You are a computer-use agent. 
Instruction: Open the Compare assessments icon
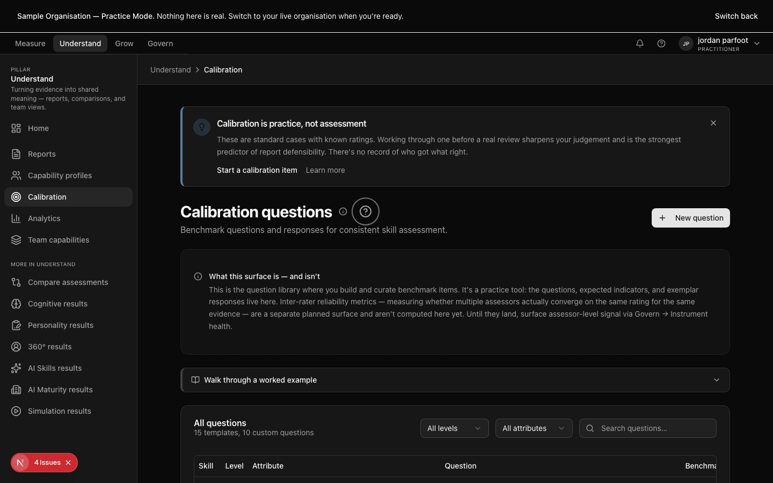(16, 282)
